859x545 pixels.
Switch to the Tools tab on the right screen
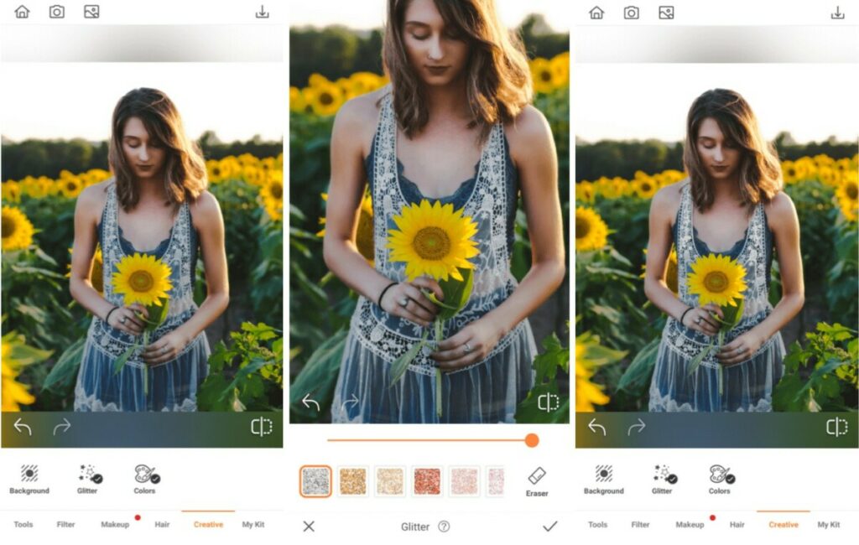(x=597, y=524)
